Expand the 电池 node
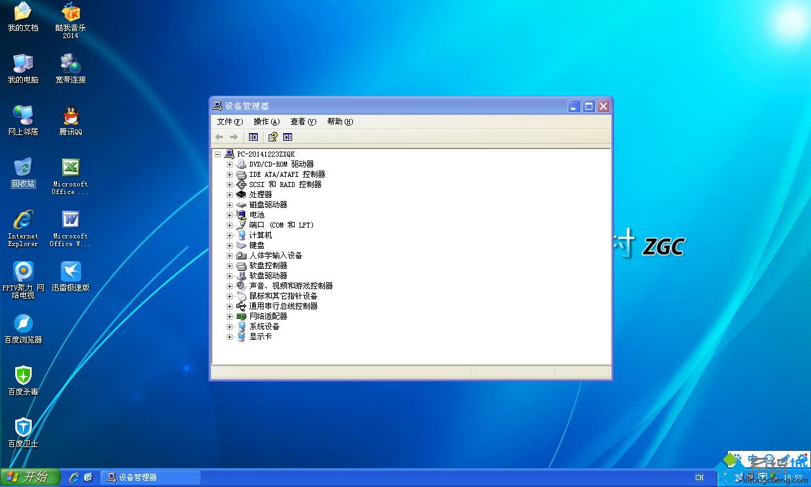 tap(229, 215)
